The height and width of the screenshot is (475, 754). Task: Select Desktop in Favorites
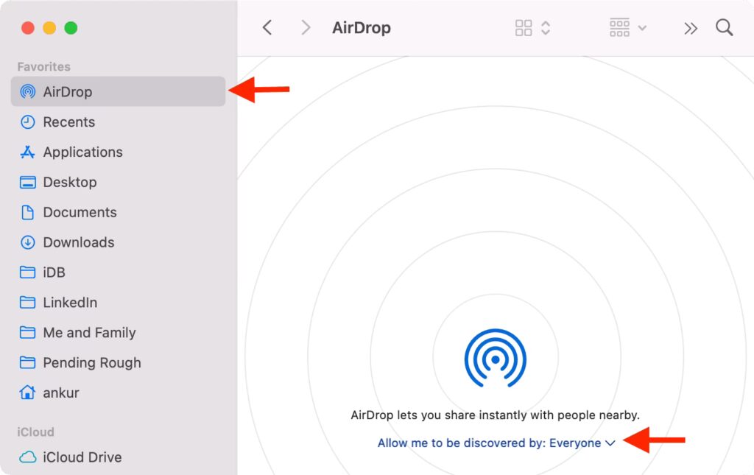pyautogui.click(x=69, y=183)
